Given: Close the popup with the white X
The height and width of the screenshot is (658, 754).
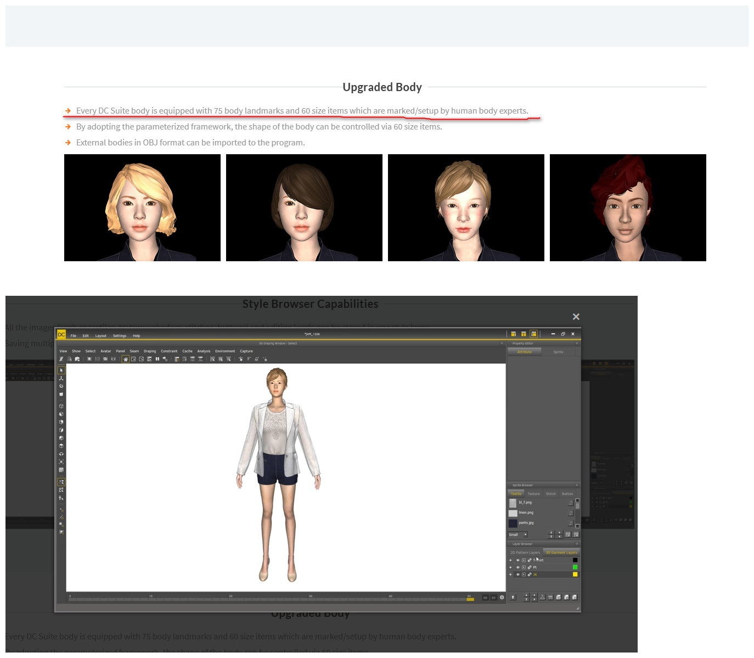Looking at the screenshot, I should click(x=576, y=317).
